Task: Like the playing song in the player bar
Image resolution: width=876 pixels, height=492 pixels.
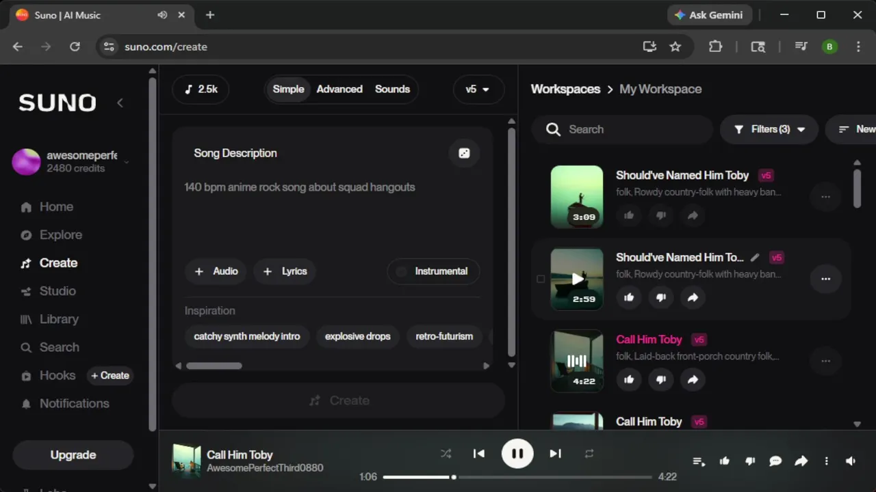Action: click(x=724, y=461)
